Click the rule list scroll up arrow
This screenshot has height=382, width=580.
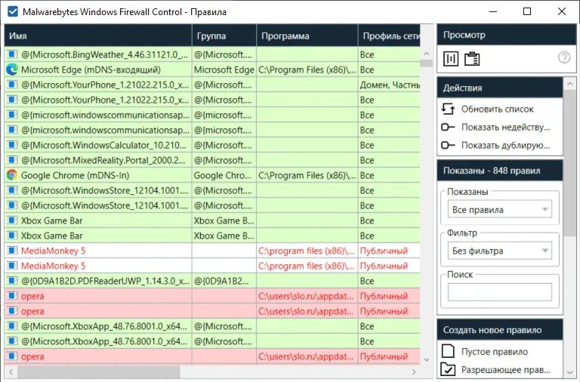coord(427,54)
